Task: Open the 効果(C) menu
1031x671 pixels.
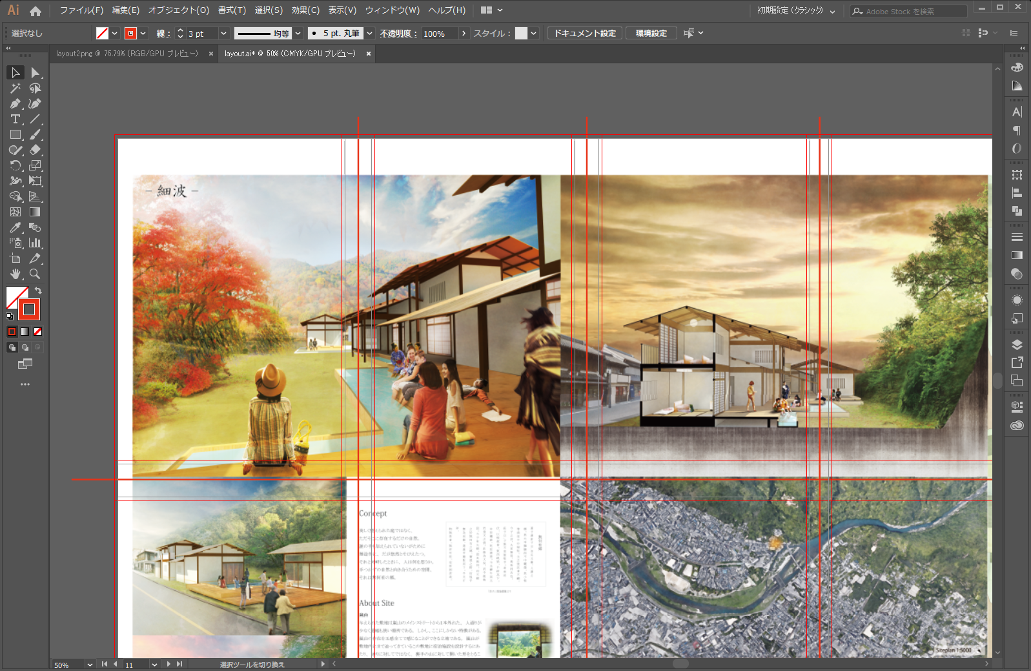Action: tap(305, 10)
